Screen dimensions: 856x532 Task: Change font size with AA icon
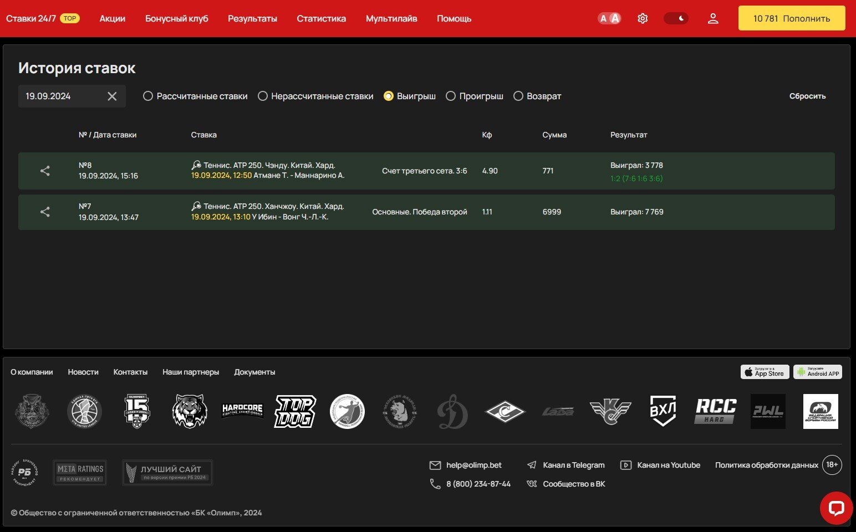tap(609, 18)
